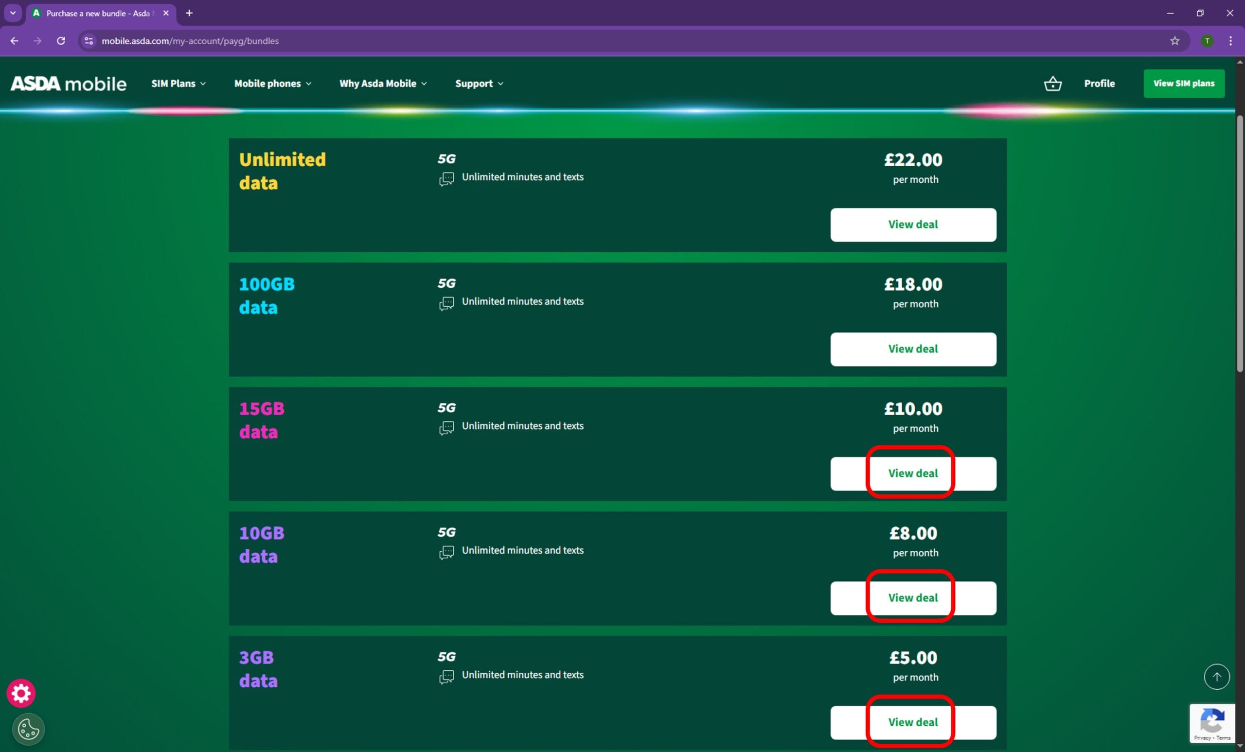The width and height of the screenshot is (1245, 752).
Task: Click messages icon in 15GB data plan
Action: pyautogui.click(x=446, y=428)
